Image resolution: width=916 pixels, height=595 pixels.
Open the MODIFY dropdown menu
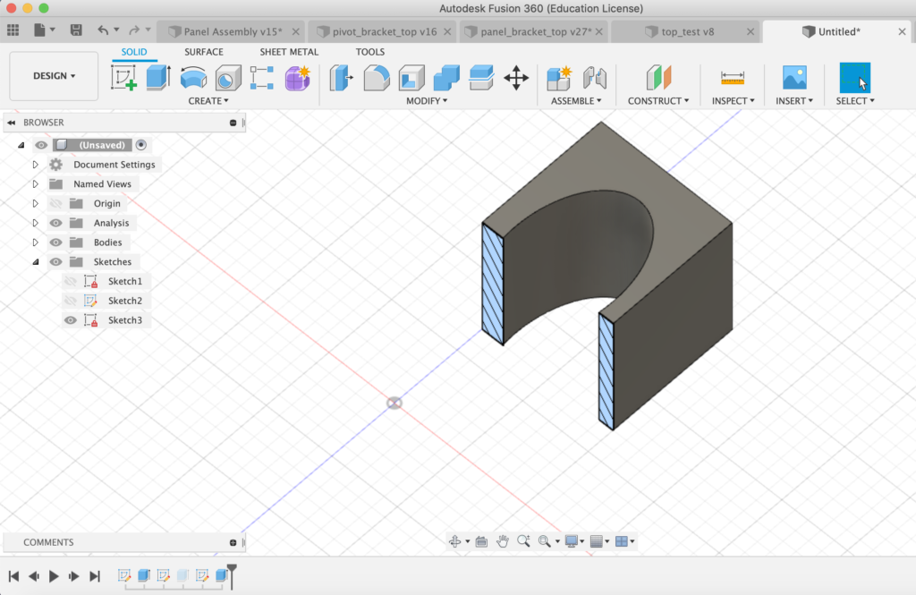coord(427,101)
